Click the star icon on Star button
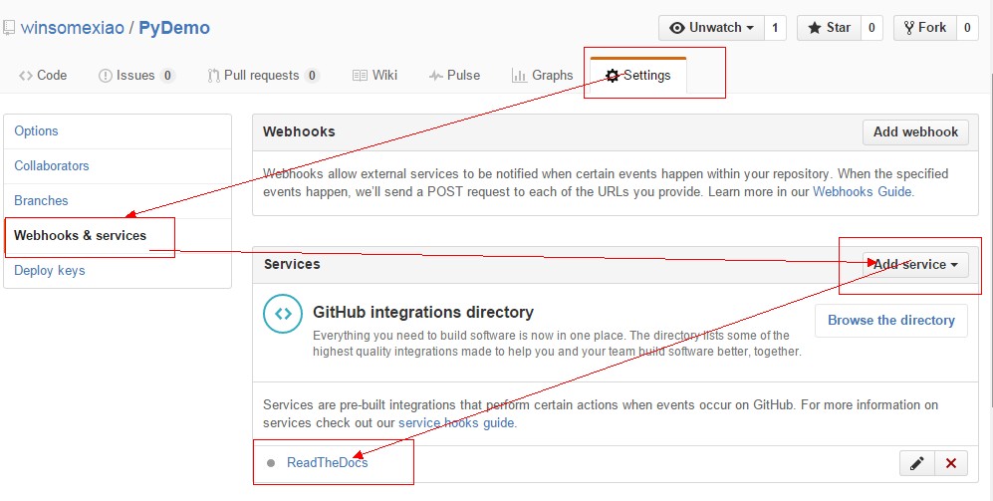The height and width of the screenshot is (501, 993). click(x=815, y=28)
